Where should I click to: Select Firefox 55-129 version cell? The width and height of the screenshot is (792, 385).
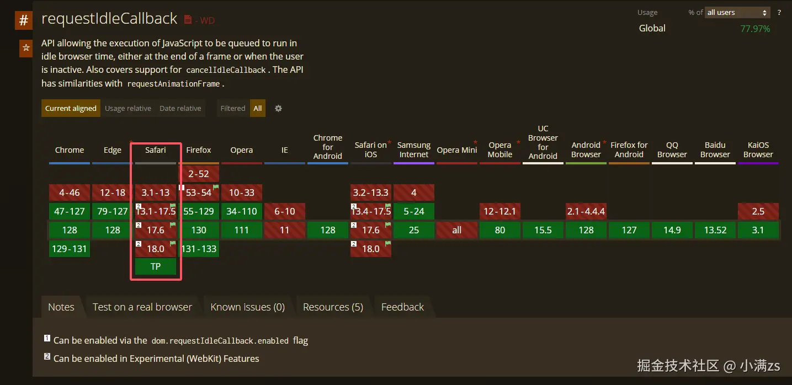(x=199, y=211)
